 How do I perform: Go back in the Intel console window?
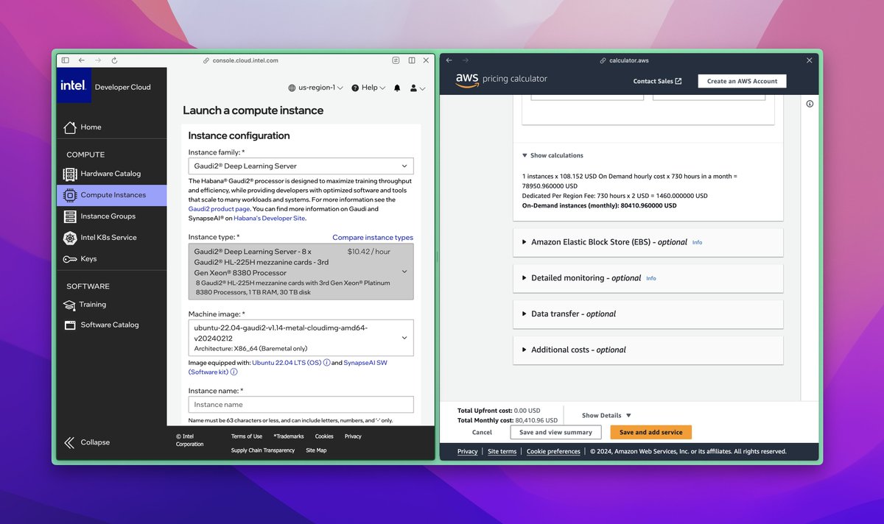(82, 60)
